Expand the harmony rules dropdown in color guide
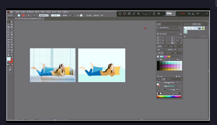This screenshot has width=217, height=125. click(181, 57)
